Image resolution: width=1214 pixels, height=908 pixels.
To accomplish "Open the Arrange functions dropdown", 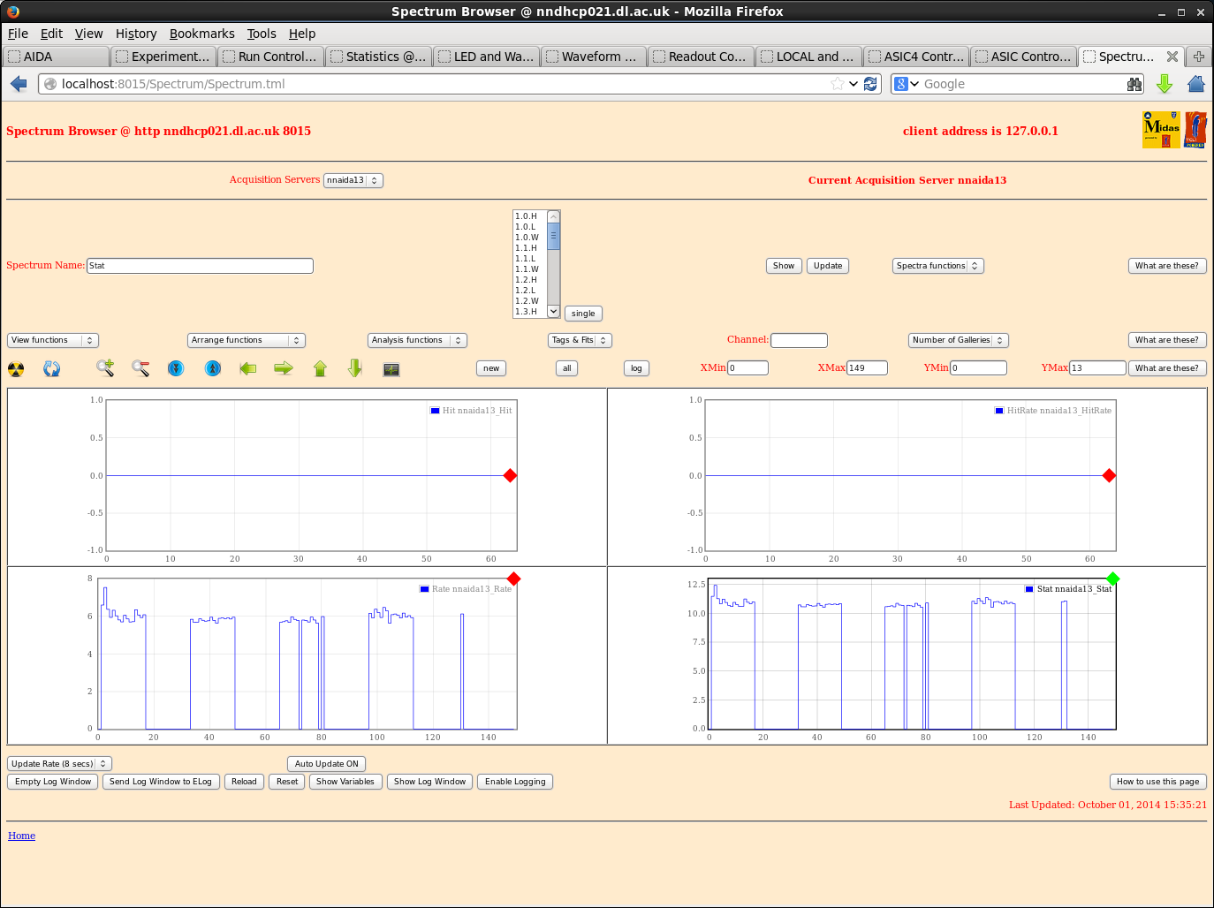I will coord(247,340).
